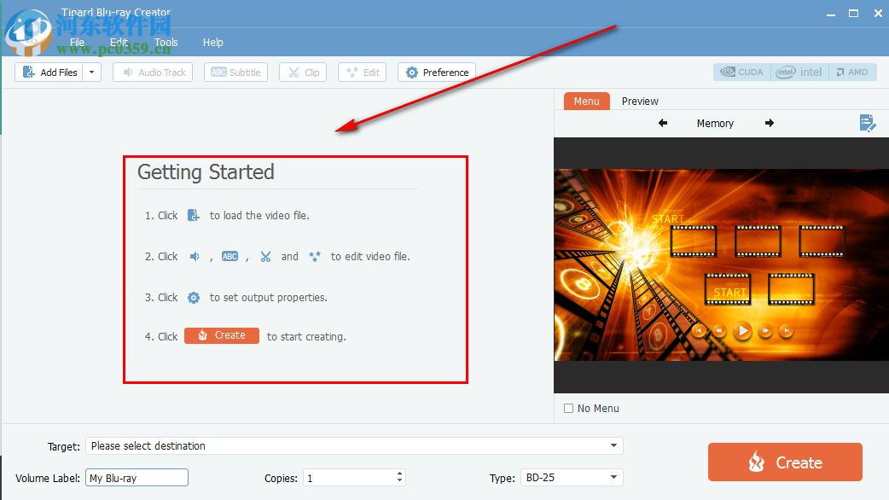Open the Help menu
Viewport: 889px width, 500px height.
pyautogui.click(x=213, y=42)
